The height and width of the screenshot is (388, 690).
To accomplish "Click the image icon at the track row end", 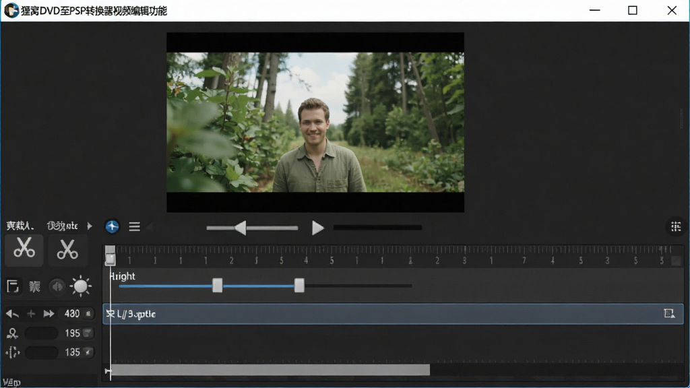I will [x=669, y=314].
